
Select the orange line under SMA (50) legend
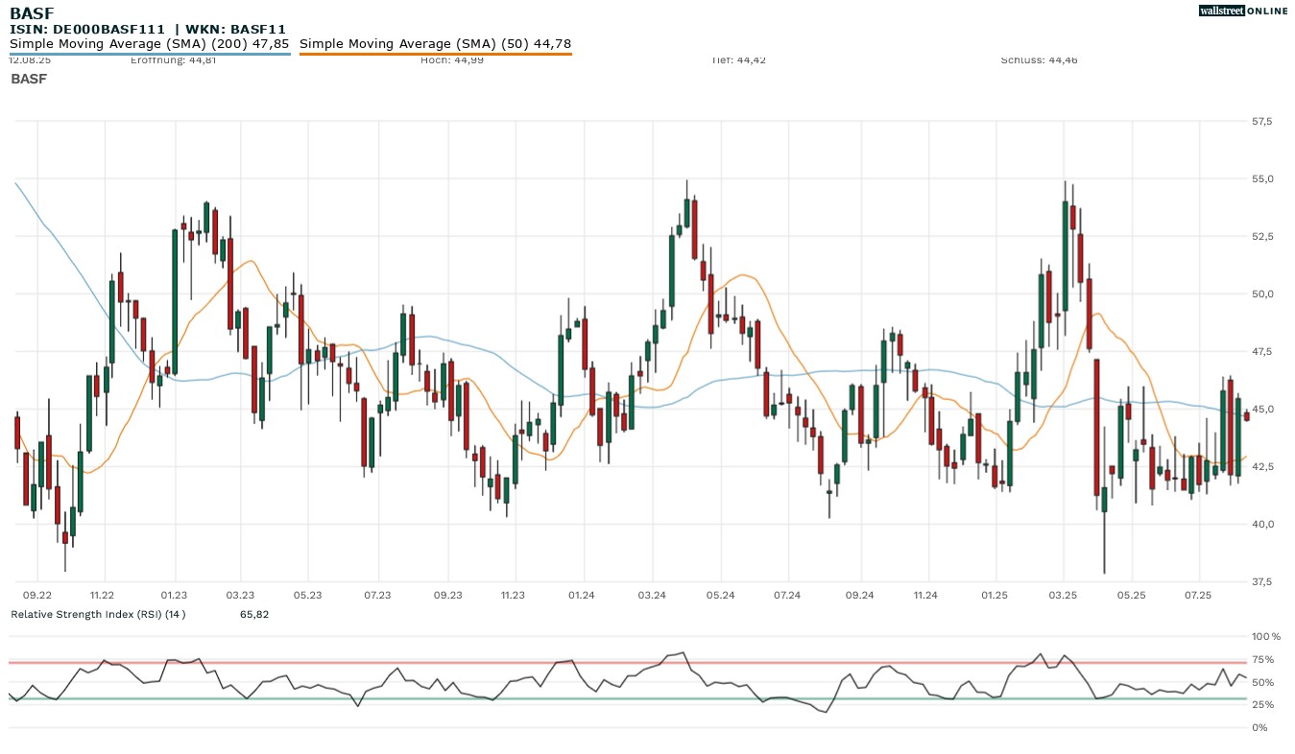[x=436, y=55]
